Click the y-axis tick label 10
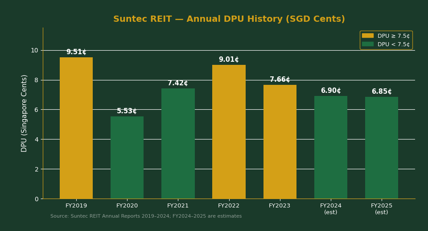Viewport: 428px width, 231px height. click(x=34, y=50)
